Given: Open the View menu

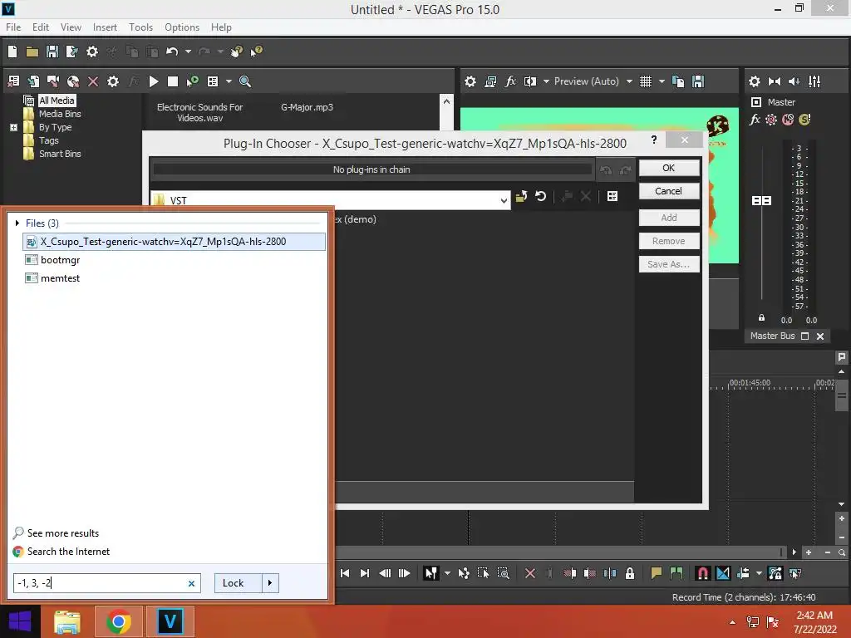Looking at the screenshot, I should [71, 27].
